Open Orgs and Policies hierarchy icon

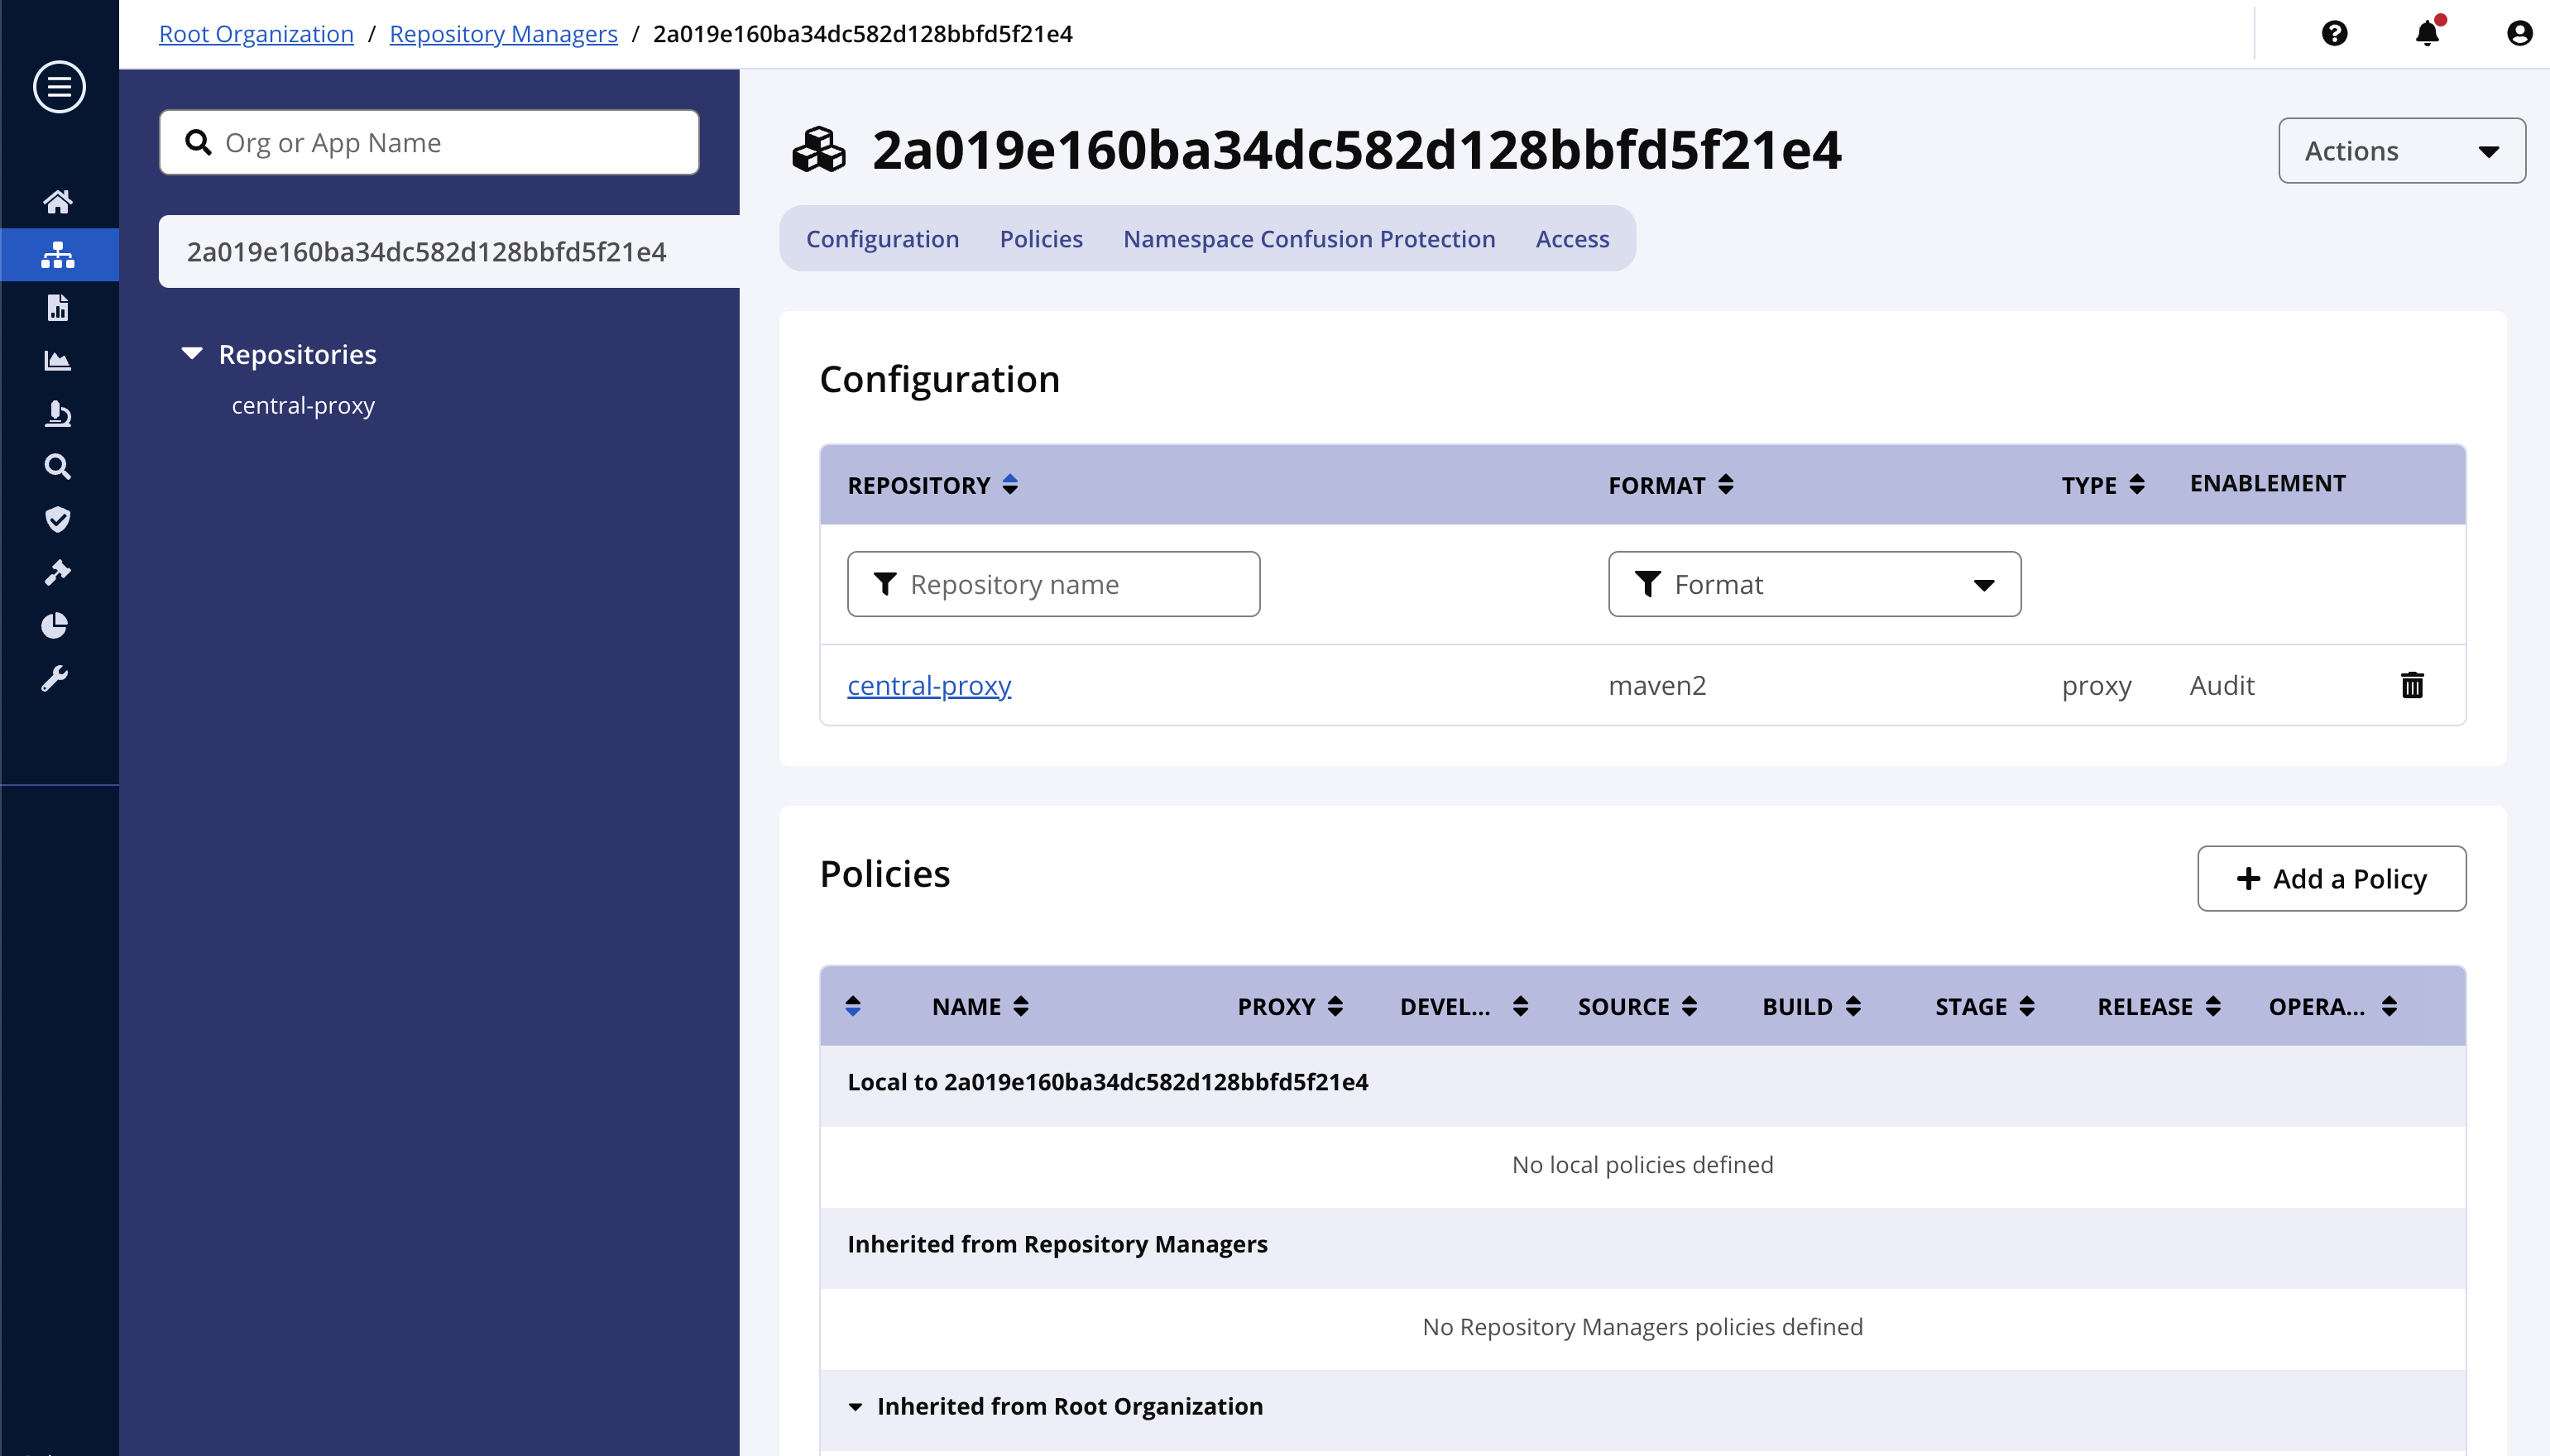(58, 254)
